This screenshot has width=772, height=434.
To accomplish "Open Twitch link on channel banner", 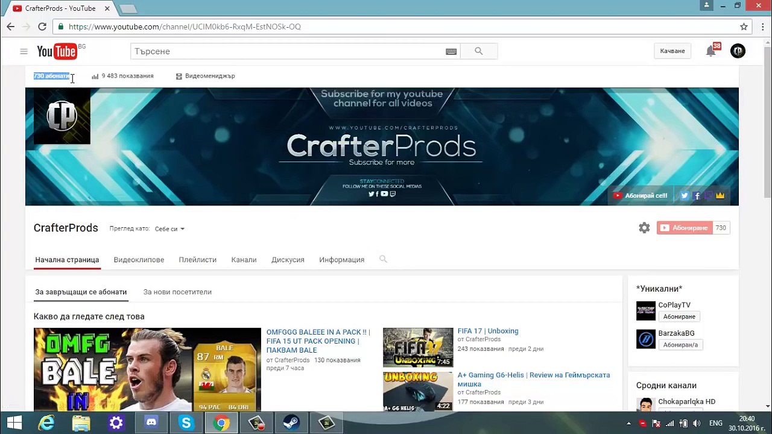I will click(709, 195).
